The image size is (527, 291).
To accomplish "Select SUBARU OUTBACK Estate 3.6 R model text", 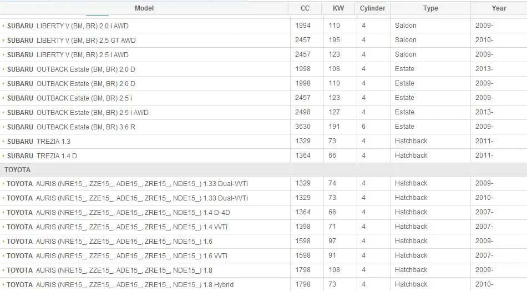I will [71, 127].
